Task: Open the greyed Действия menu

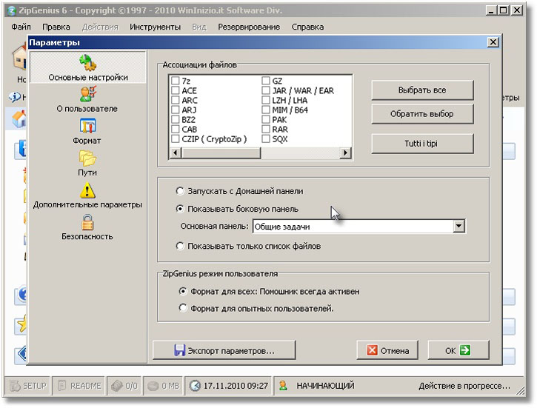Action: (x=100, y=27)
